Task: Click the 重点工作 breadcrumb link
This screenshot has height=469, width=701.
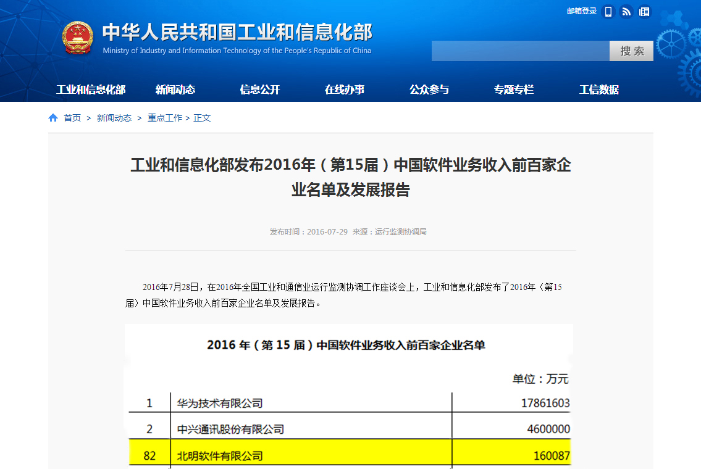Action: pyautogui.click(x=164, y=118)
